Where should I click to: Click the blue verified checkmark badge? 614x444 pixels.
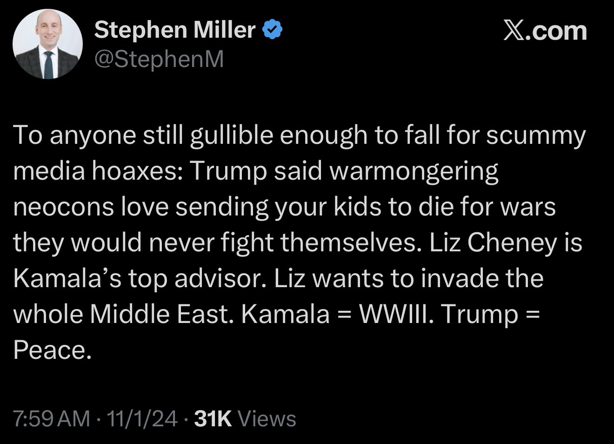pyautogui.click(x=273, y=31)
